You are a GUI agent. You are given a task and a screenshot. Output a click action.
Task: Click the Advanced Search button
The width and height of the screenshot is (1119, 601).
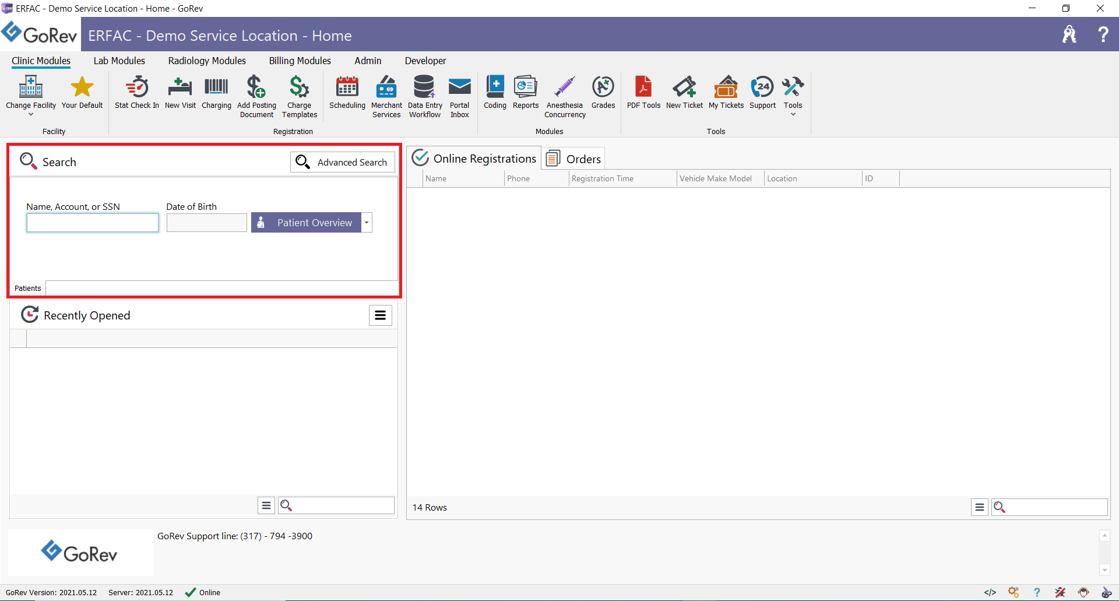tap(343, 162)
